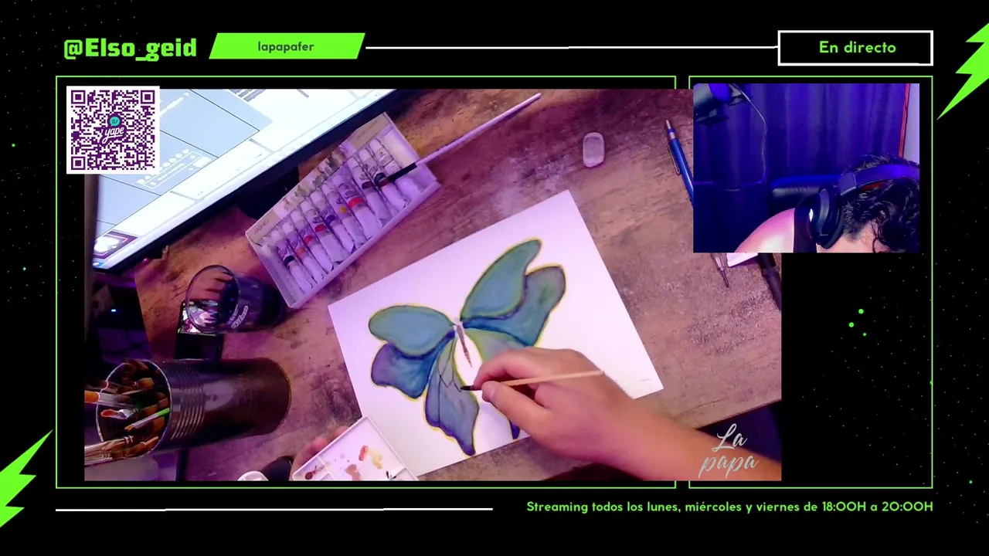Click the streamer webcam feed
The width and height of the screenshot is (989, 556).
(x=806, y=168)
